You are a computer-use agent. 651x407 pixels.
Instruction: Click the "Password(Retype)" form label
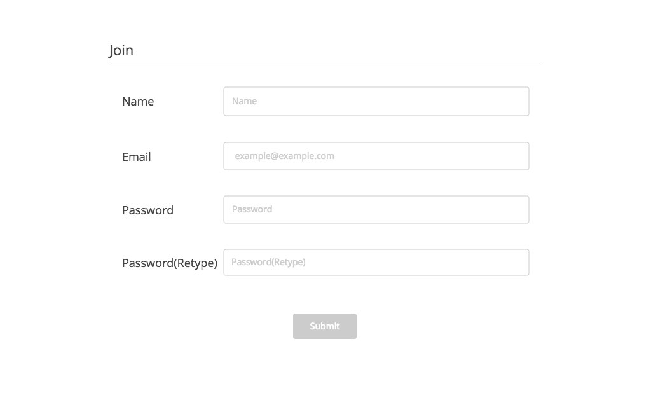(x=170, y=263)
